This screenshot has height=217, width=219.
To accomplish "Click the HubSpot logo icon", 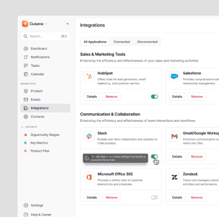I will pyautogui.click(x=89, y=76).
